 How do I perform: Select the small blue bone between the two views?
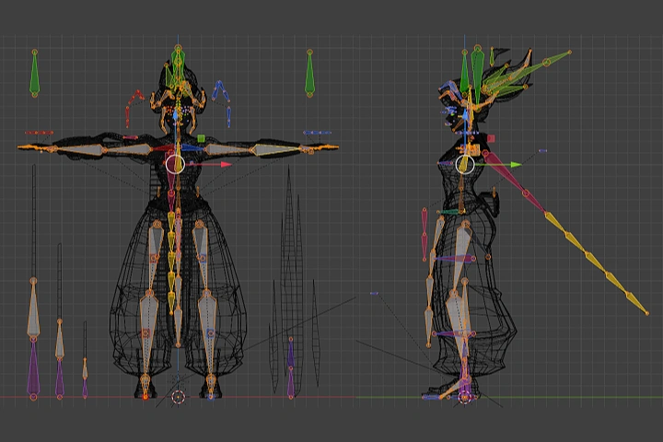(x=374, y=293)
